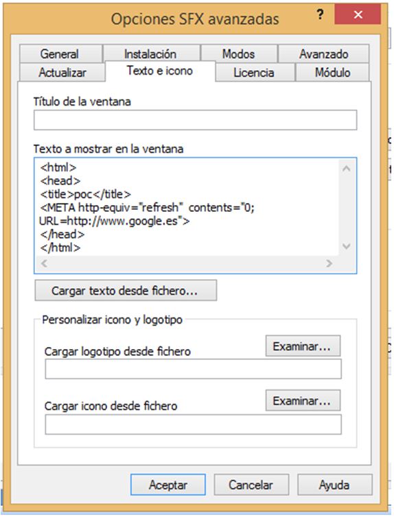This screenshot has width=394, height=517.
Task: Click the scroll up arrow in text box
Action: [346, 169]
